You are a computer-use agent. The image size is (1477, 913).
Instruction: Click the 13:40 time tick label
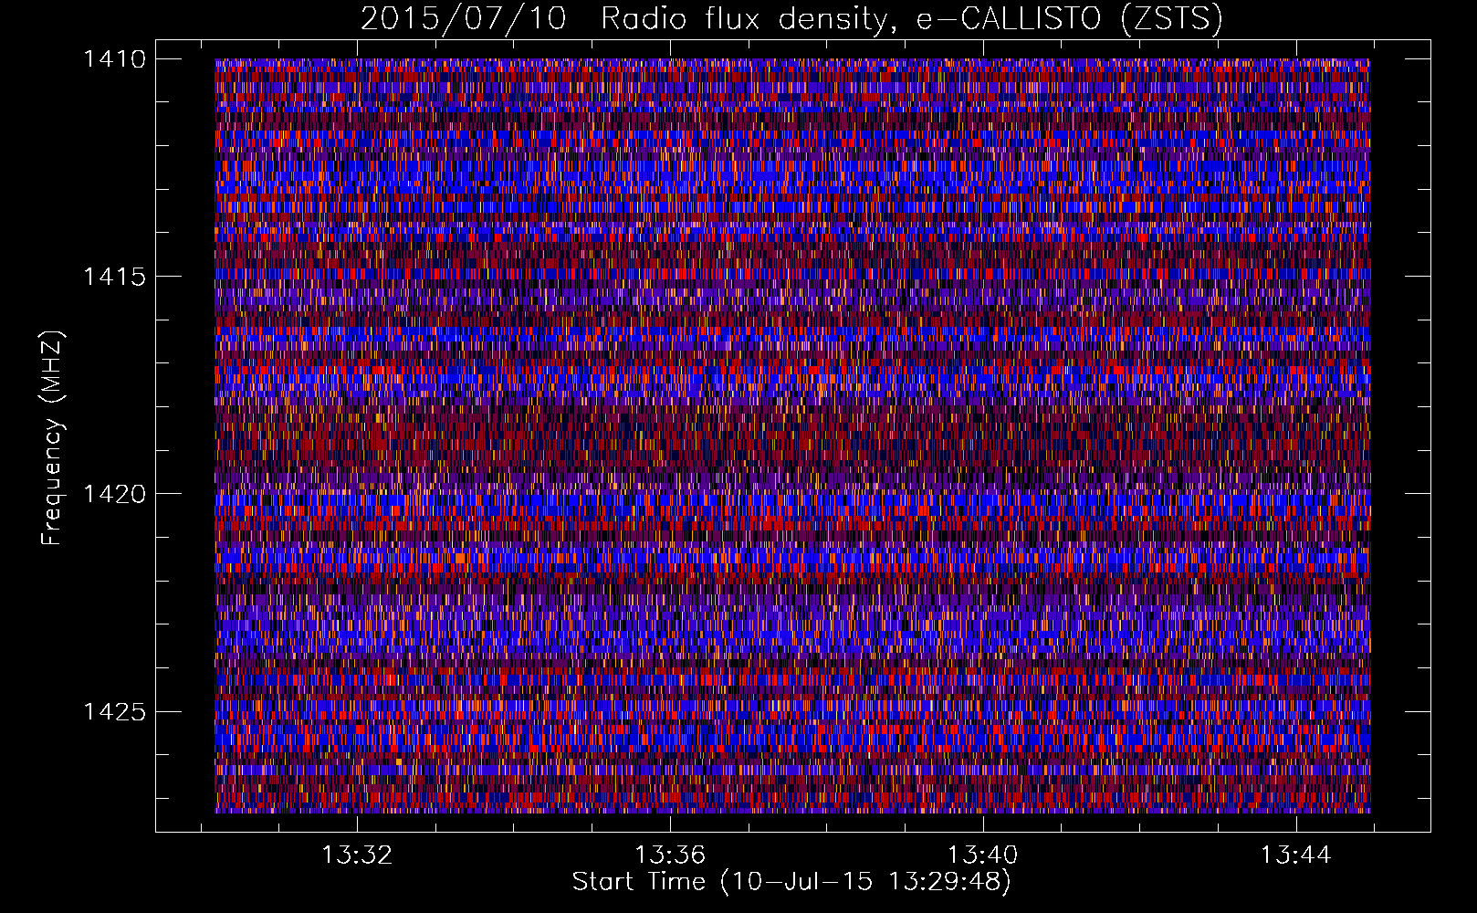(983, 855)
